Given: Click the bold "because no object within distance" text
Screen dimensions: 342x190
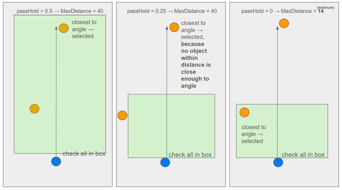Looking at the screenshot, I should click(x=196, y=65).
